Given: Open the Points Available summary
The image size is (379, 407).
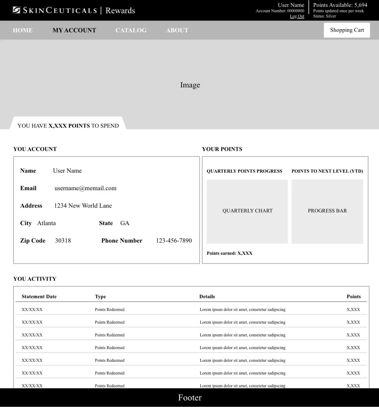Looking at the screenshot, I should pyautogui.click(x=340, y=5).
